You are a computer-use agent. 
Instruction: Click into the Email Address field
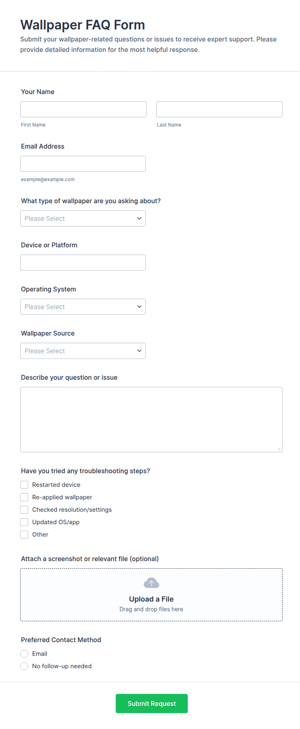click(x=83, y=164)
